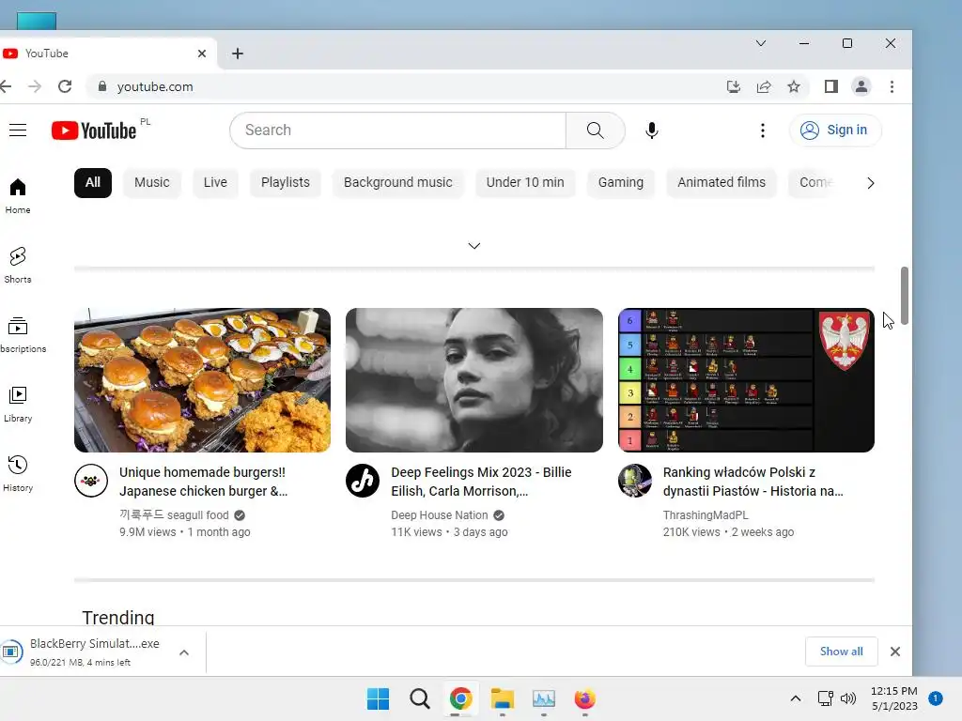
Task: Select the Live filter chip
Action: click(x=215, y=183)
